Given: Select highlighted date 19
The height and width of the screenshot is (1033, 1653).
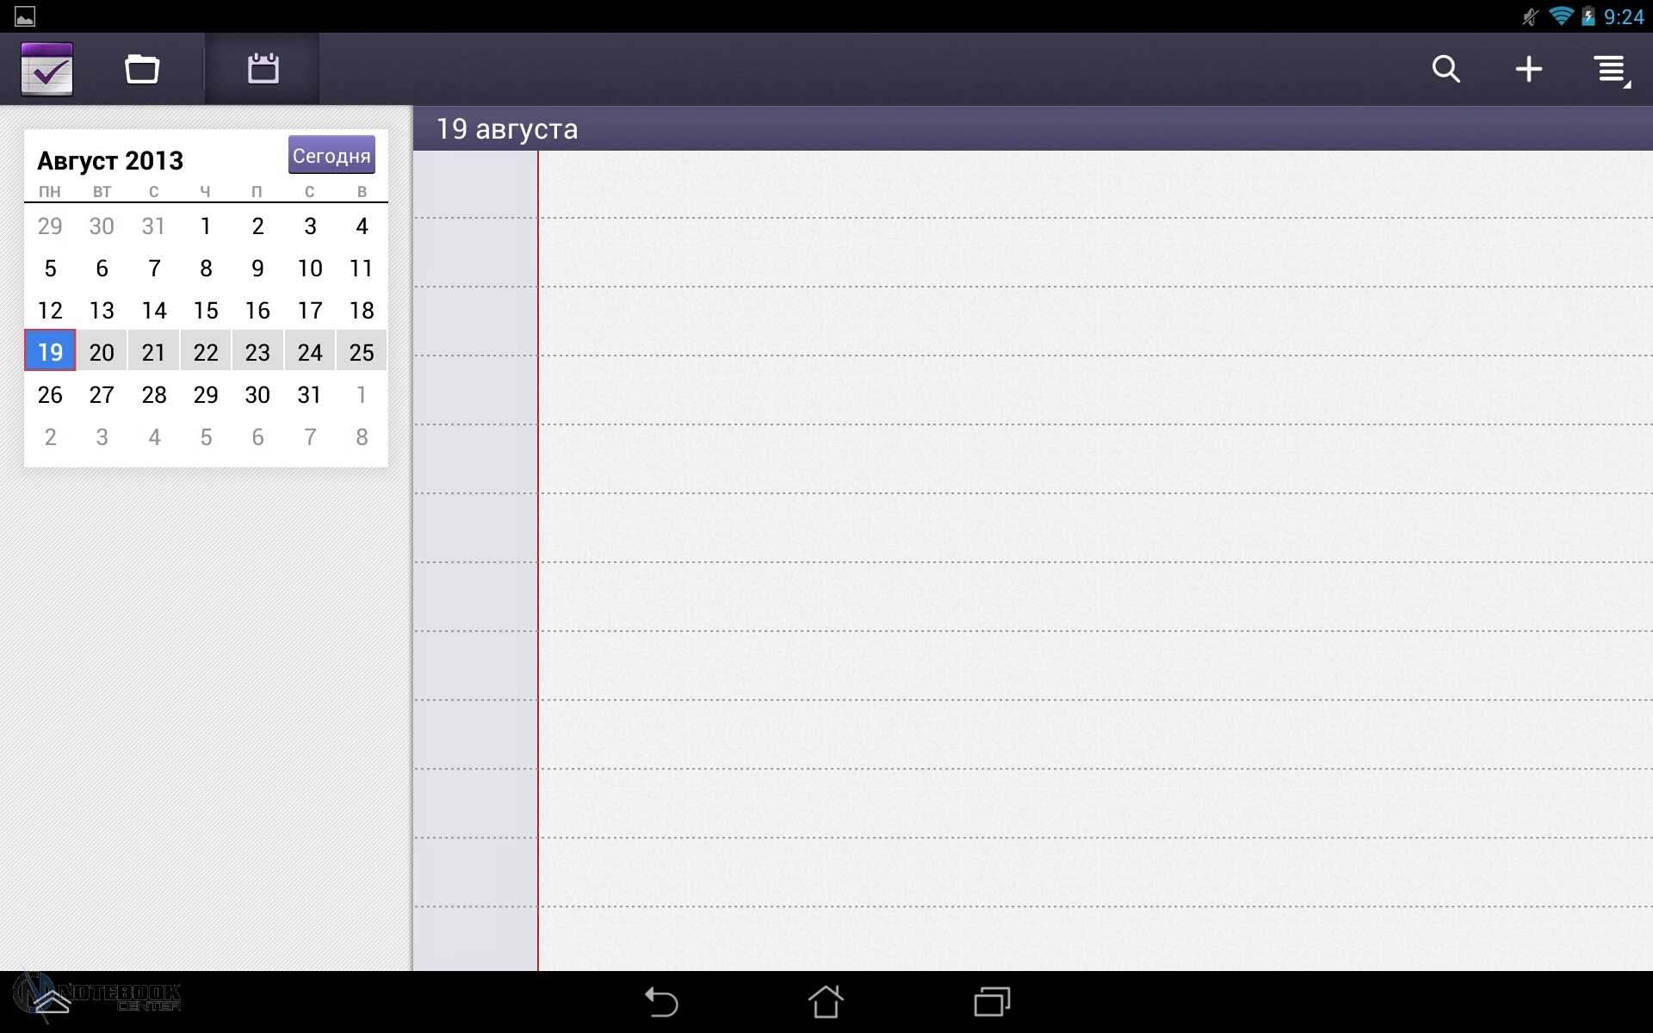Looking at the screenshot, I should 50,352.
